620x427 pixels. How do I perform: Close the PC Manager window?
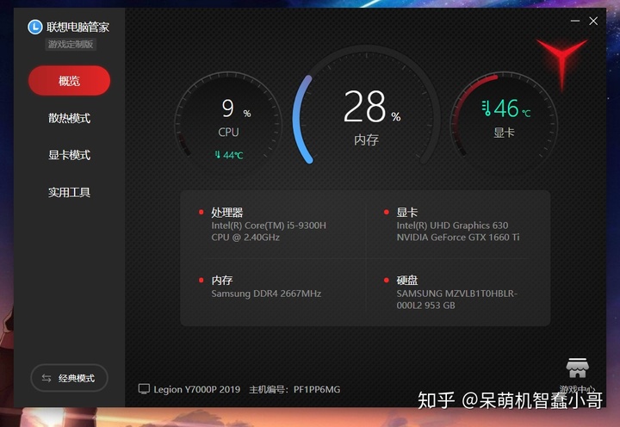tap(593, 21)
